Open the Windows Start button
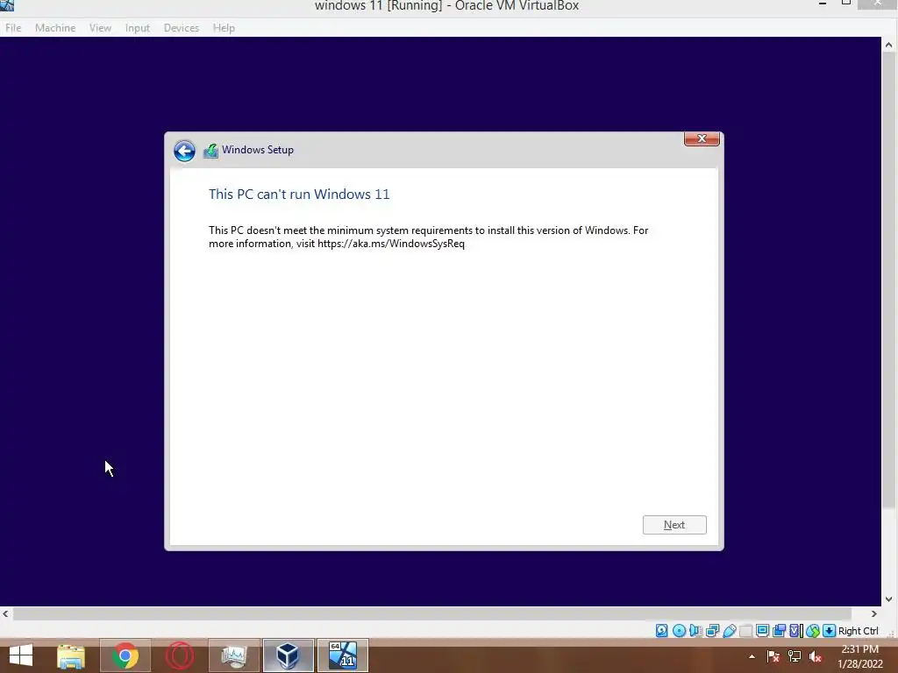Screen dimensions: 898x673 [21, 655]
